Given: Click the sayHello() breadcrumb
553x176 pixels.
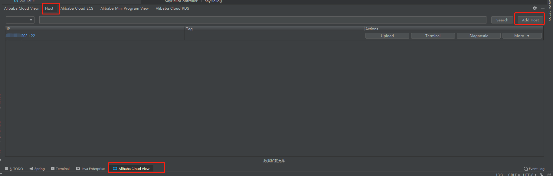Looking at the screenshot, I should pos(213,1).
